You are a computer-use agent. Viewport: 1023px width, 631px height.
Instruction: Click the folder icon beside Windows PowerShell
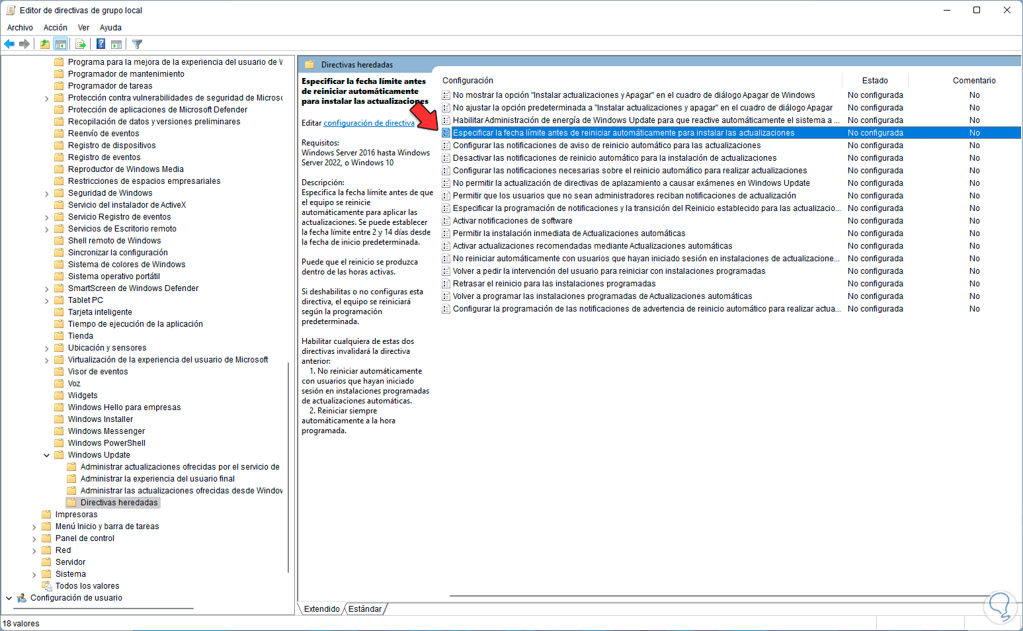click(x=59, y=443)
